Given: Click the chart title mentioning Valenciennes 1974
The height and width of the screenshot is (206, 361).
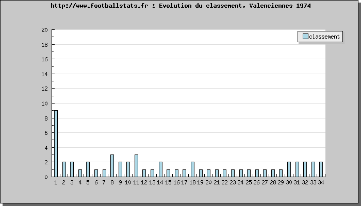Looking at the screenshot, I should coord(180,6).
